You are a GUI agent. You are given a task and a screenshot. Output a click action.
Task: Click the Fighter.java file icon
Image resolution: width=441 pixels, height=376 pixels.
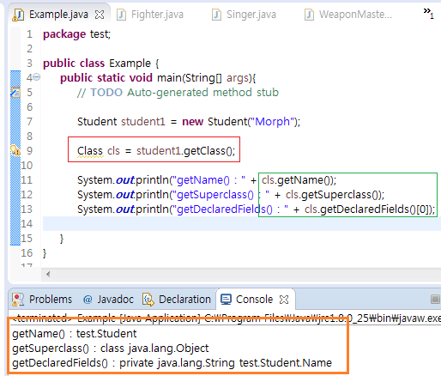pyautogui.click(x=121, y=15)
